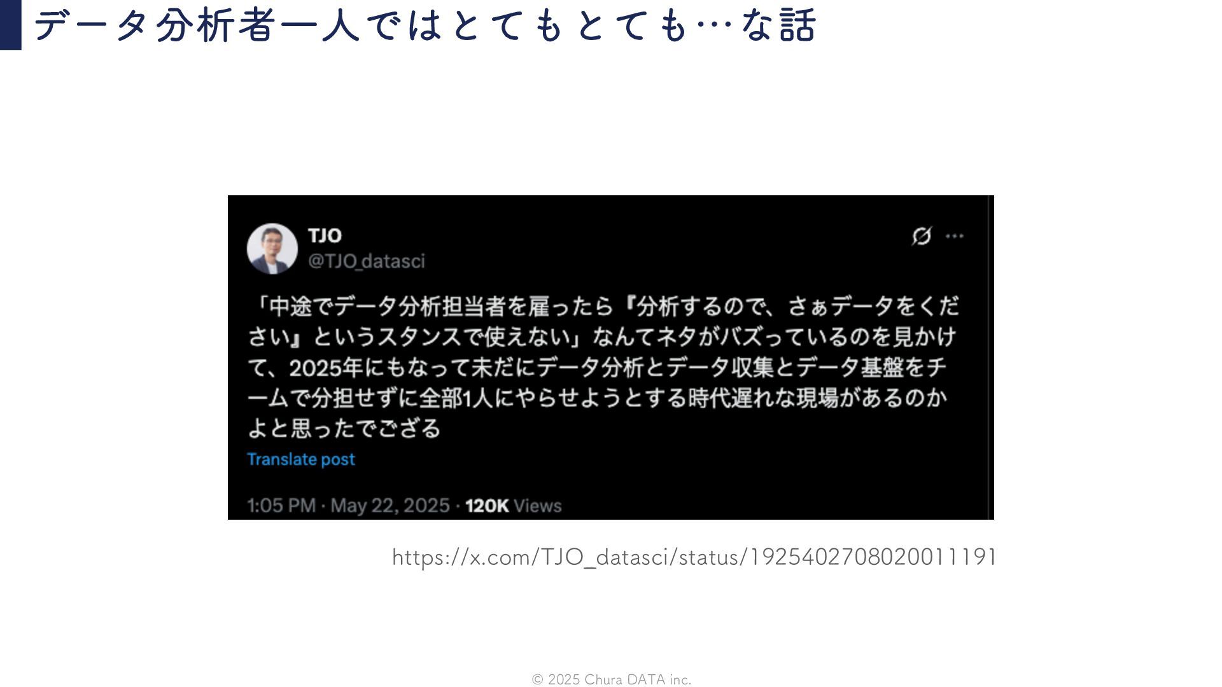Click the TJO profile avatar photo
This screenshot has height=687, width=1222.
click(x=272, y=249)
